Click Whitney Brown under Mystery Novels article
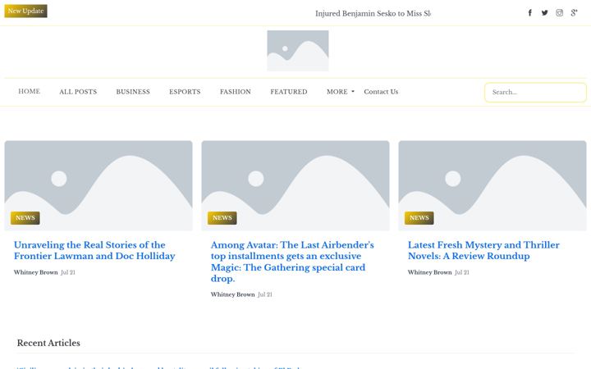Screen dimensions: 591x369 (x=429, y=272)
